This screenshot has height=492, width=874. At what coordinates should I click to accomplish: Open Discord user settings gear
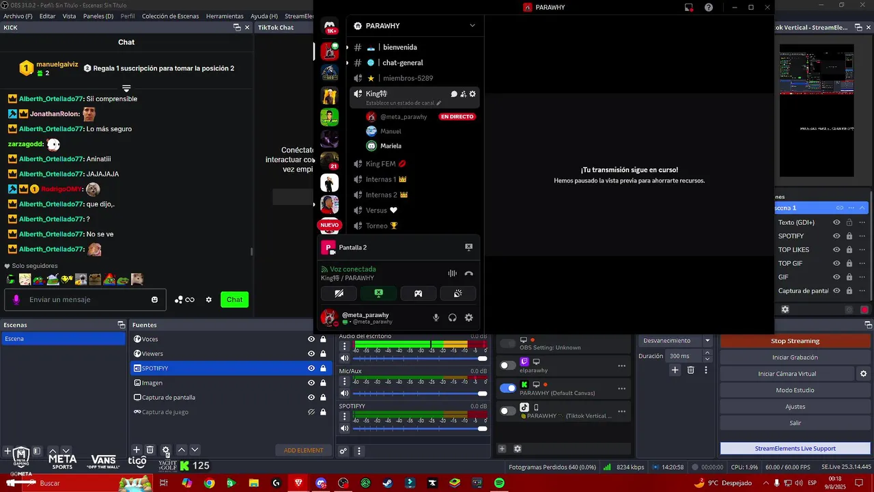coord(468,318)
